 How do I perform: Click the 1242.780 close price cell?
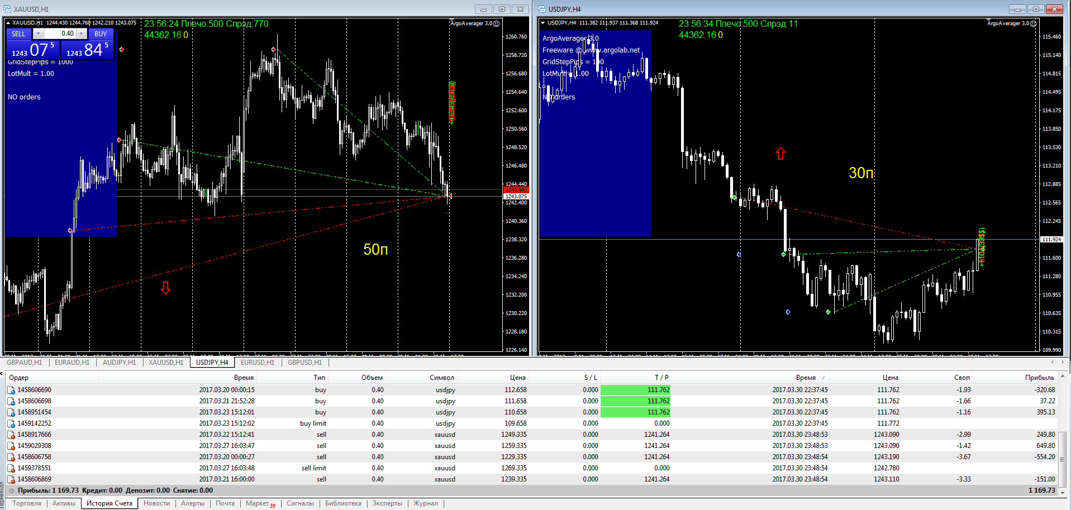[887, 468]
